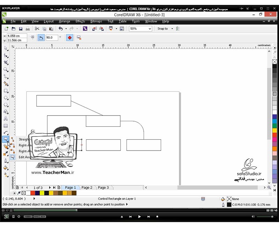Select the Rectangle tool

click(x=6, y=91)
